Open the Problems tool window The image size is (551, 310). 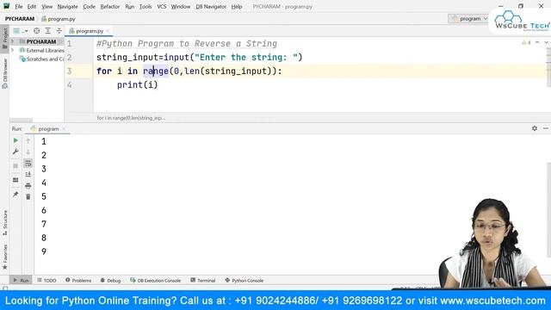tap(78, 280)
